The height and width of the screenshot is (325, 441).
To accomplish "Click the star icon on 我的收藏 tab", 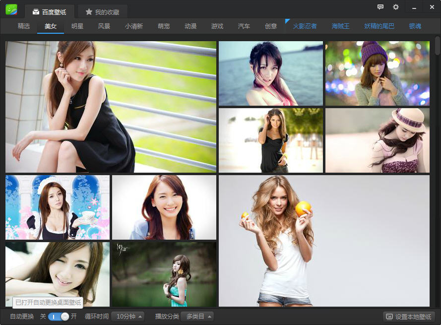I will pos(89,12).
